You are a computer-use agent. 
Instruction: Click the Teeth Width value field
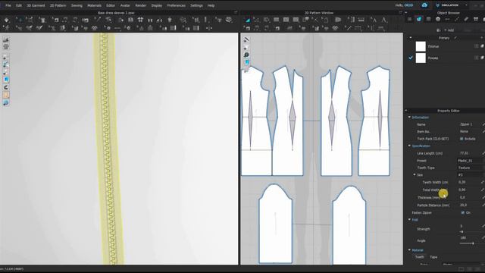(468, 182)
